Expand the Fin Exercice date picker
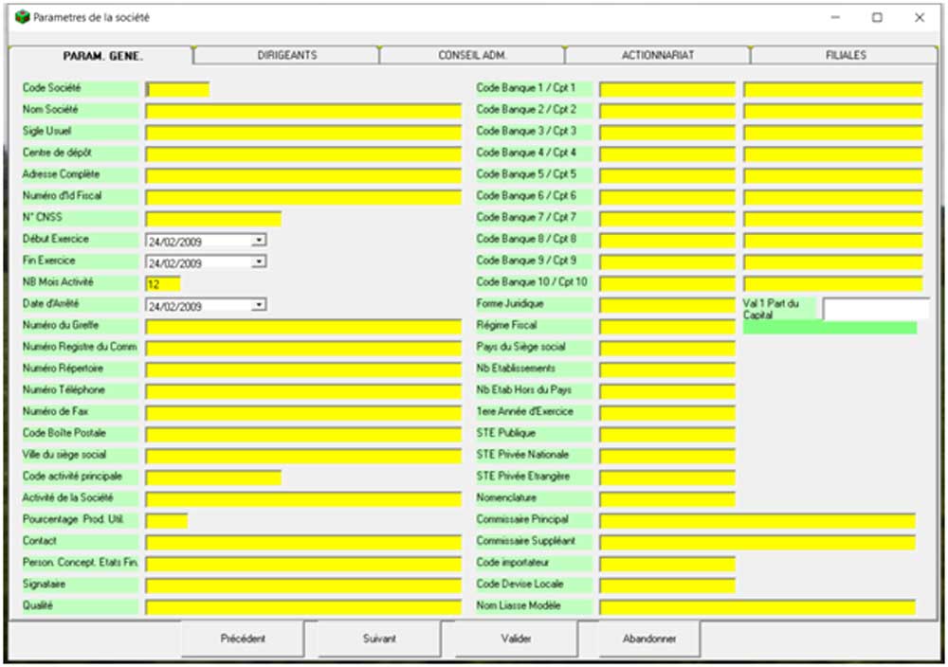 pyautogui.click(x=259, y=262)
